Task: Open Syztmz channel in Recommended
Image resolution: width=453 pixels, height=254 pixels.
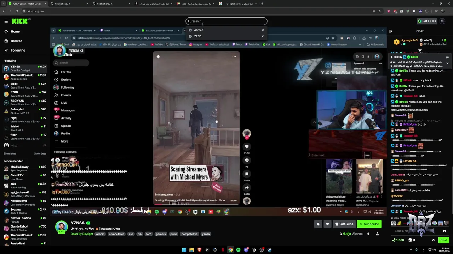Action: point(25,211)
